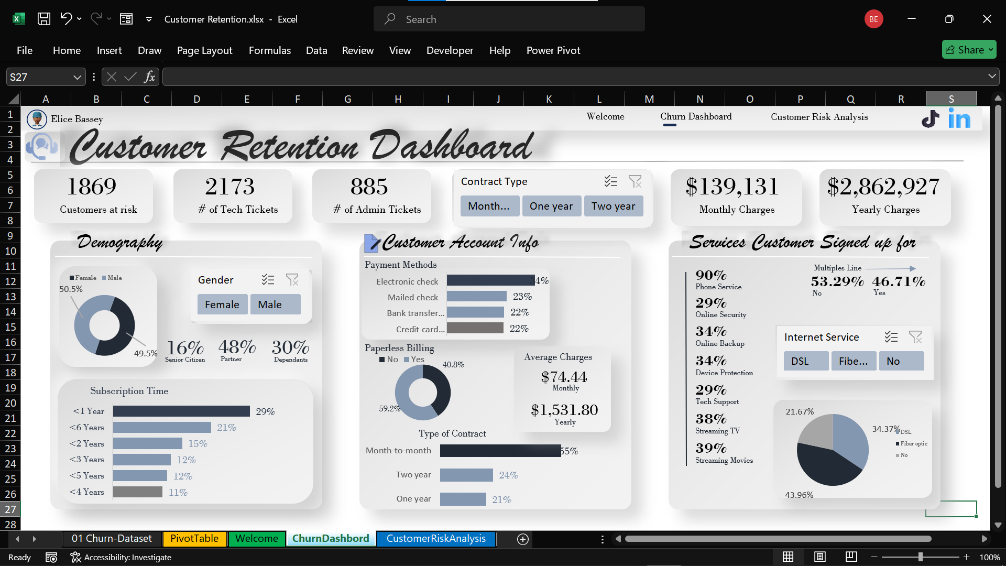Click the Undo arrow icon
The image size is (1006, 566).
[65, 19]
